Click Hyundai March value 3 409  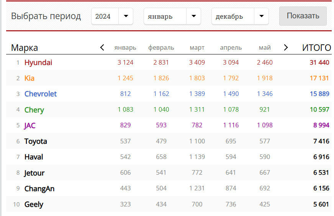[197, 62]
